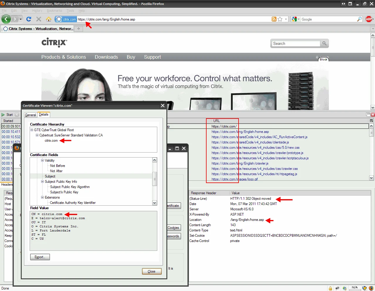Open the File menu
Image resolution: width=375 pixels, height=291 pixels.
coord(4,11)
